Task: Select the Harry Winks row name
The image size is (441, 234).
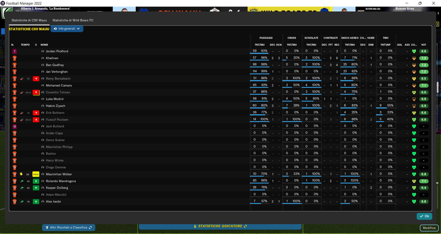Action: coord(55,160)
